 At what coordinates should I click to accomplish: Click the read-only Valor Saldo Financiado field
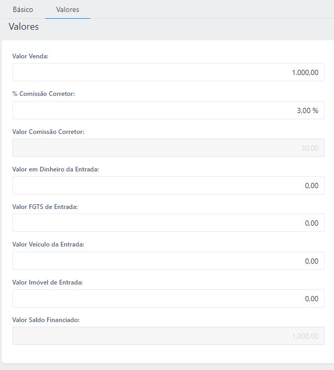[x=169, y=336]
